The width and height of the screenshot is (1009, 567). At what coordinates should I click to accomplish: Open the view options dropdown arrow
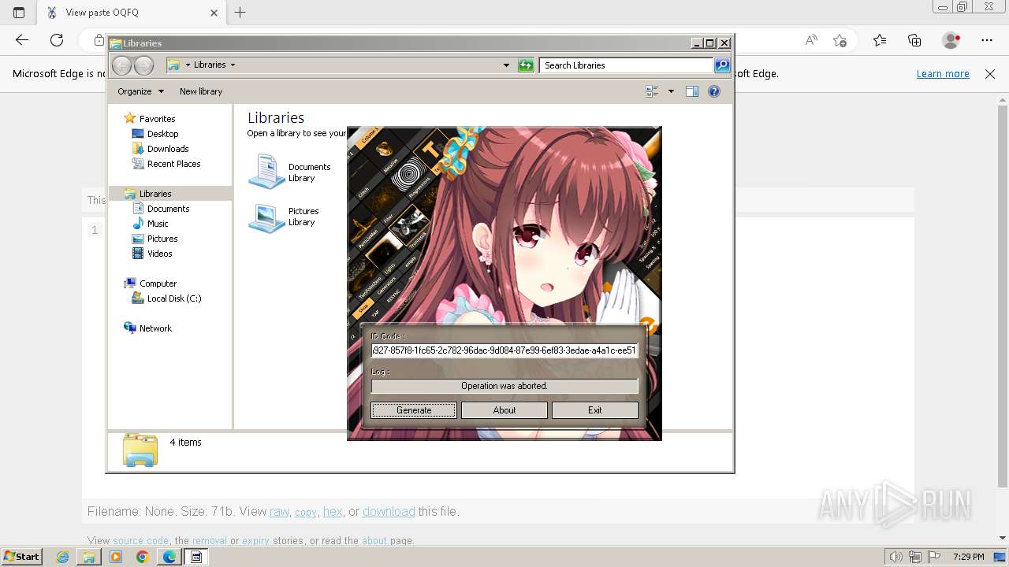(x=671, y=91)
